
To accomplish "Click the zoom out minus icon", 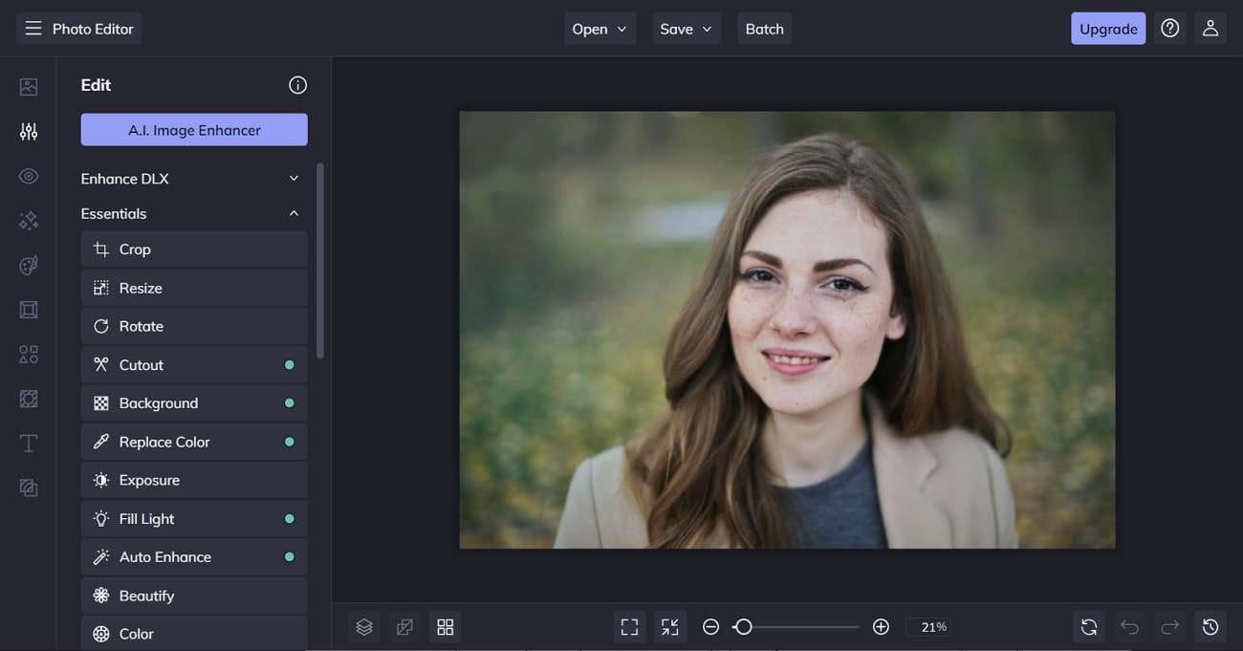I will click(710, 627).
